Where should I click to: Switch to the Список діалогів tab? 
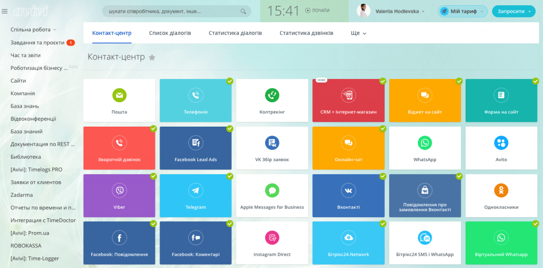click(x=170, y=33)
